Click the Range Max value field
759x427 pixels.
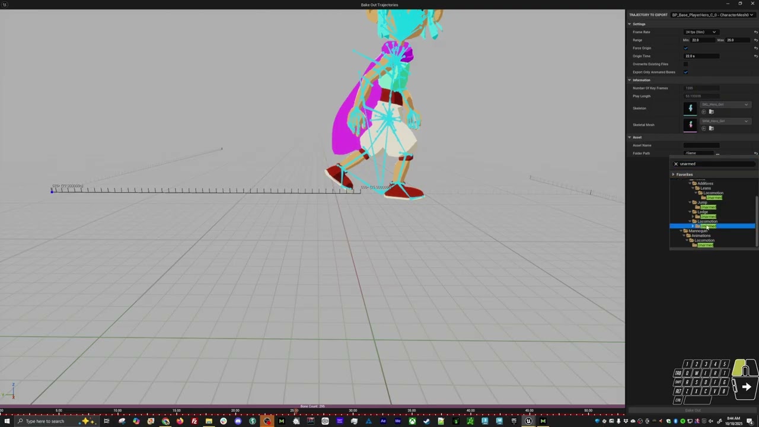click(738, 40)
